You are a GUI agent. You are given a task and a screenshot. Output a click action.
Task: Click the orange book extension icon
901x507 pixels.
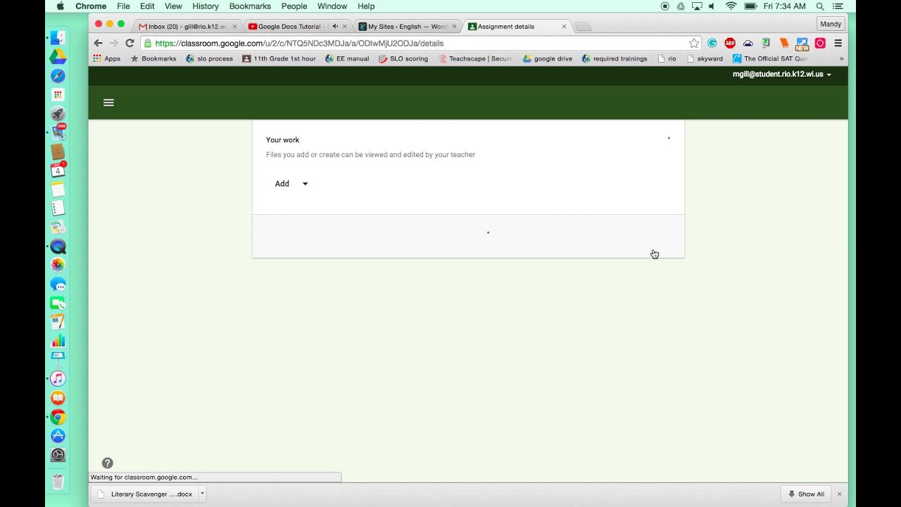coord(784,43)
